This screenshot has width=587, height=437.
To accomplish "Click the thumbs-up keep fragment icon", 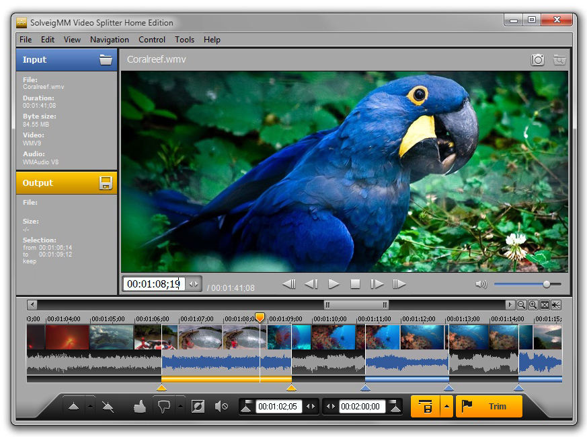I will click(140, 406).
